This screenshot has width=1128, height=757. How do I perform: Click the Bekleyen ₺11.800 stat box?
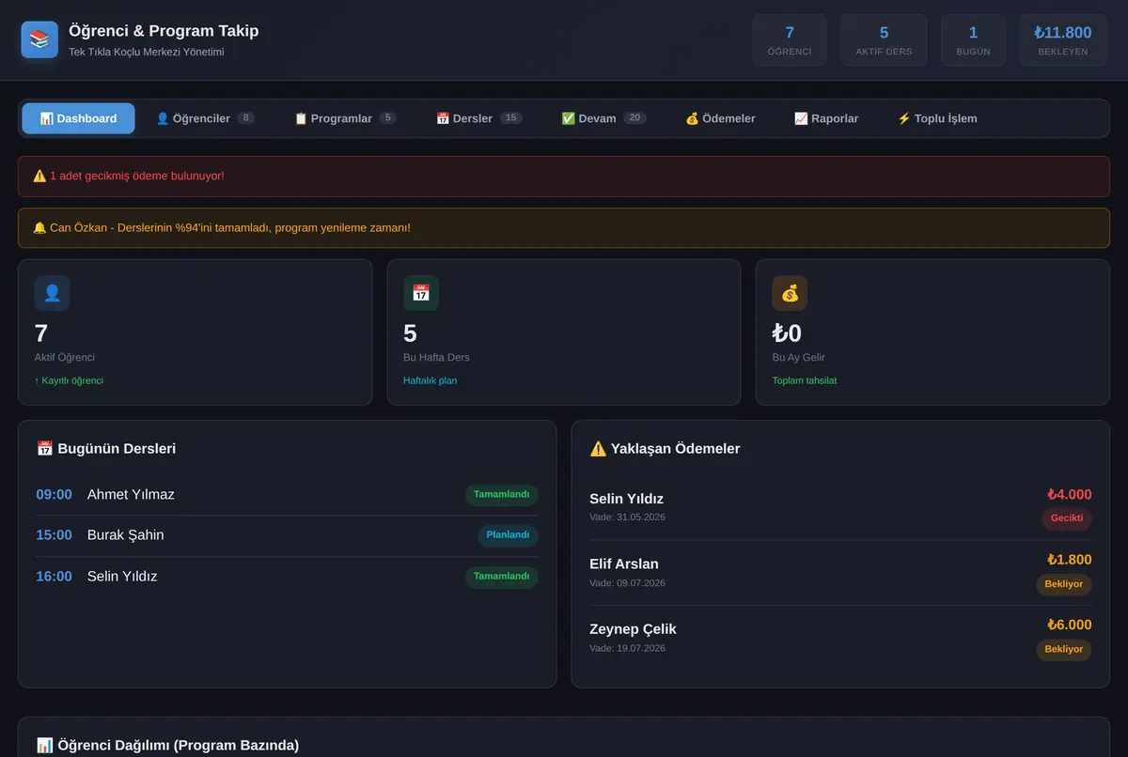point(1063,40)
